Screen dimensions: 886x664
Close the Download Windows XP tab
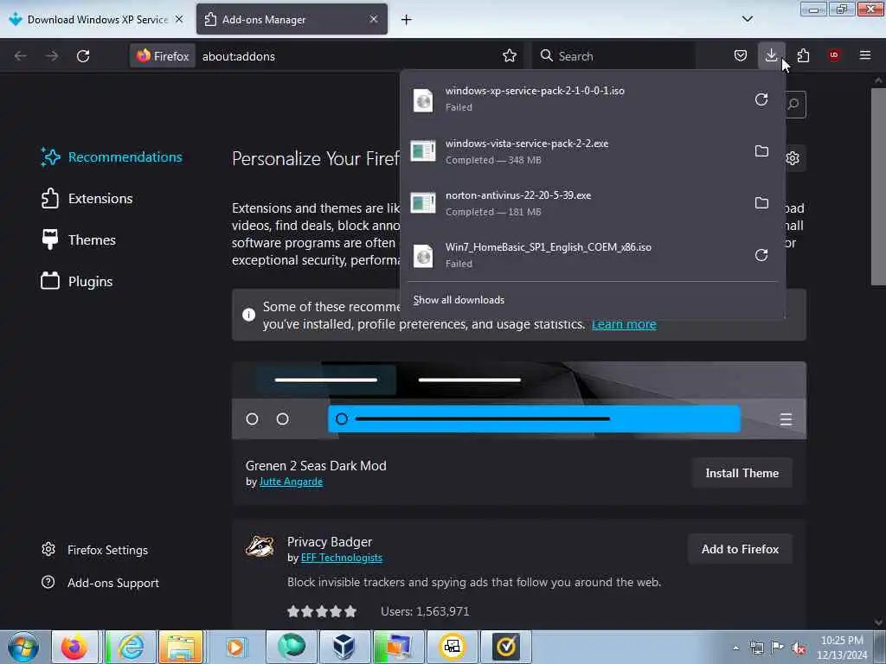pyautogui.click(x=179, y=19)
